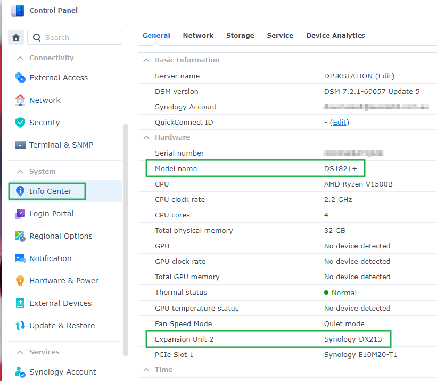Open the Device Analytics tab

pos(335,35)
